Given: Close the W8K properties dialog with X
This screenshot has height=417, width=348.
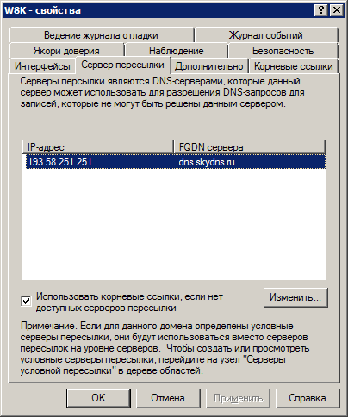Looking at the screenshot, I should pyautogui.click(x=336, y=10).
